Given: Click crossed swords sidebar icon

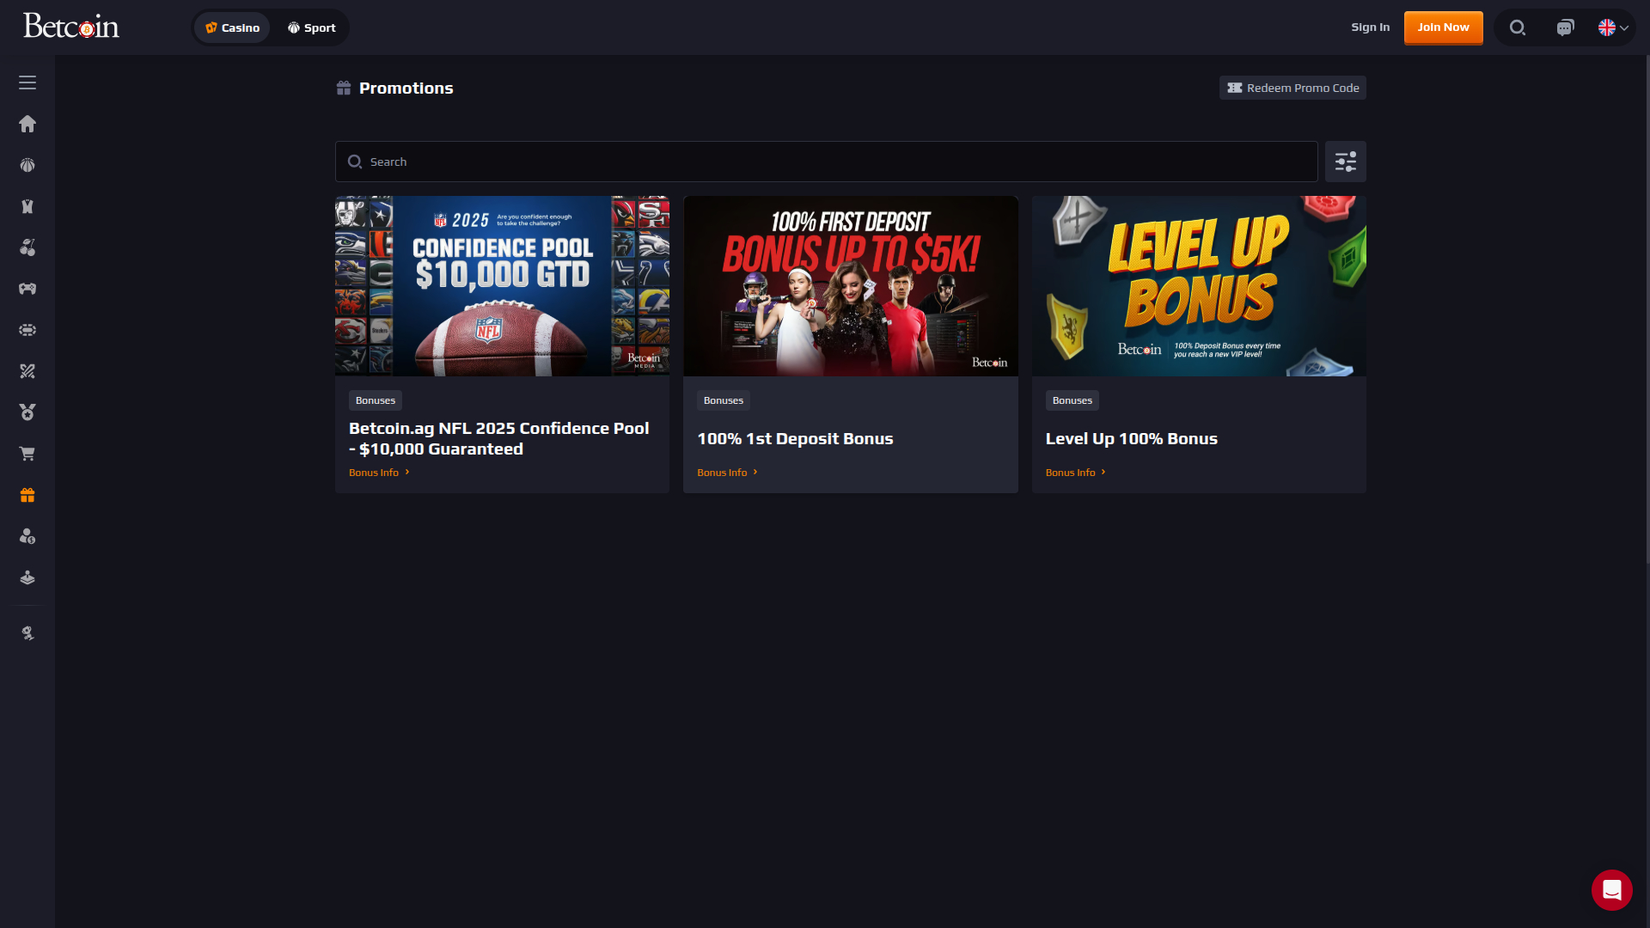Looking at the screenshot, I should 27,371.
